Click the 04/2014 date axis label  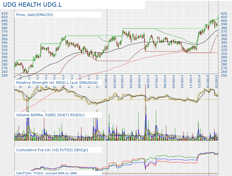[x=131, y=82]
